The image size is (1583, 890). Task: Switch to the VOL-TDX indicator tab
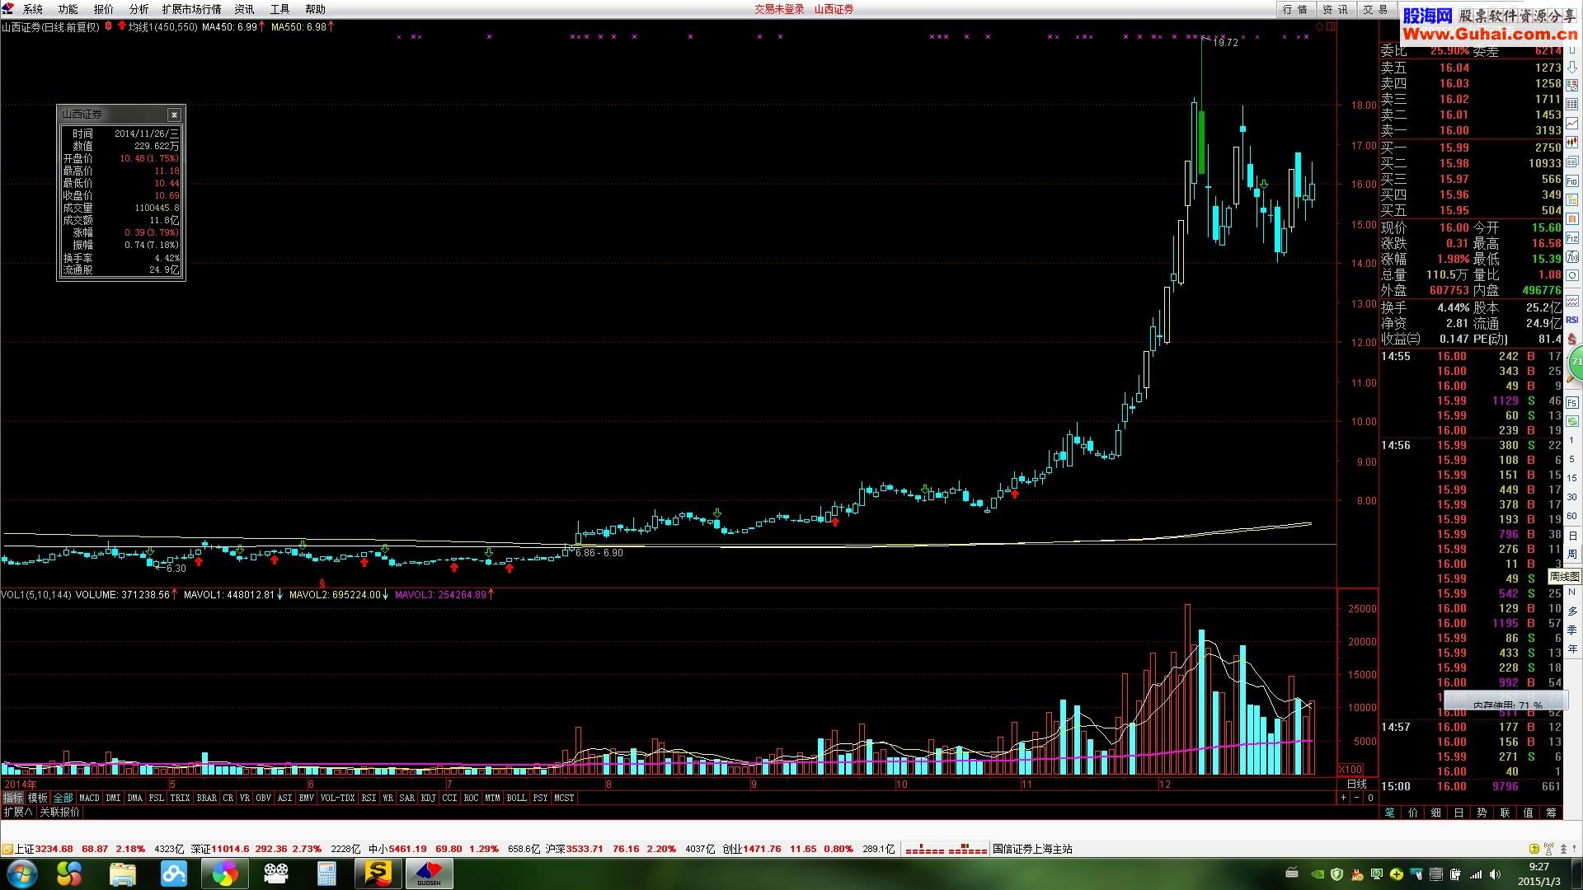coord(337,798)
